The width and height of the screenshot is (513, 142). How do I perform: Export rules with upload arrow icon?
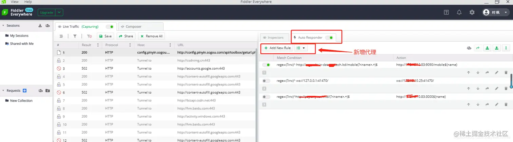[497, 48]
